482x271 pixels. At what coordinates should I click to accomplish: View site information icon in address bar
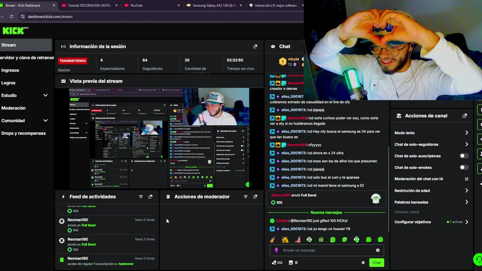(23, 17)
